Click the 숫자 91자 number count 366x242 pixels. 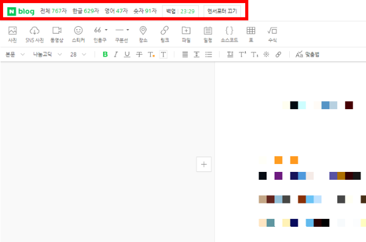point(145,11)
